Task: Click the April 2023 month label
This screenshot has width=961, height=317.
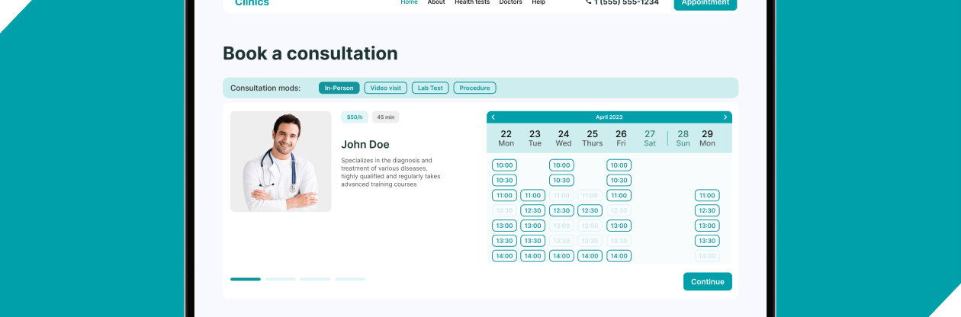Action: click(609, 117)
